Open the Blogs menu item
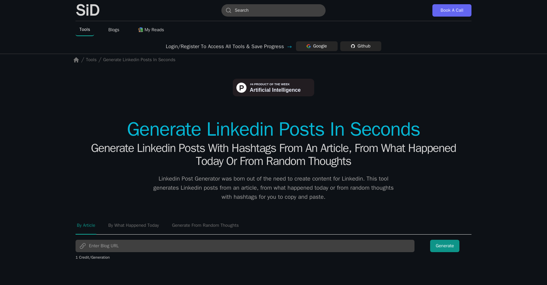Viewport: 547px width, 285px height. click(114, 29)
